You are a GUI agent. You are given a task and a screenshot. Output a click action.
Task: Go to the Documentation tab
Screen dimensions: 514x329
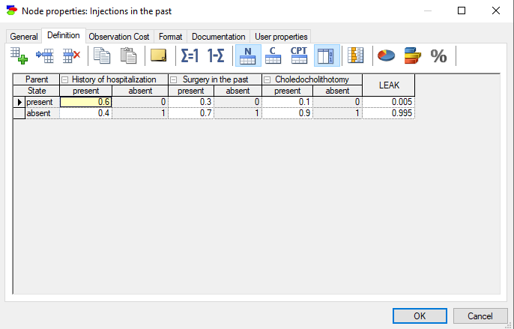pyautogui.click(x=218, y=37)
